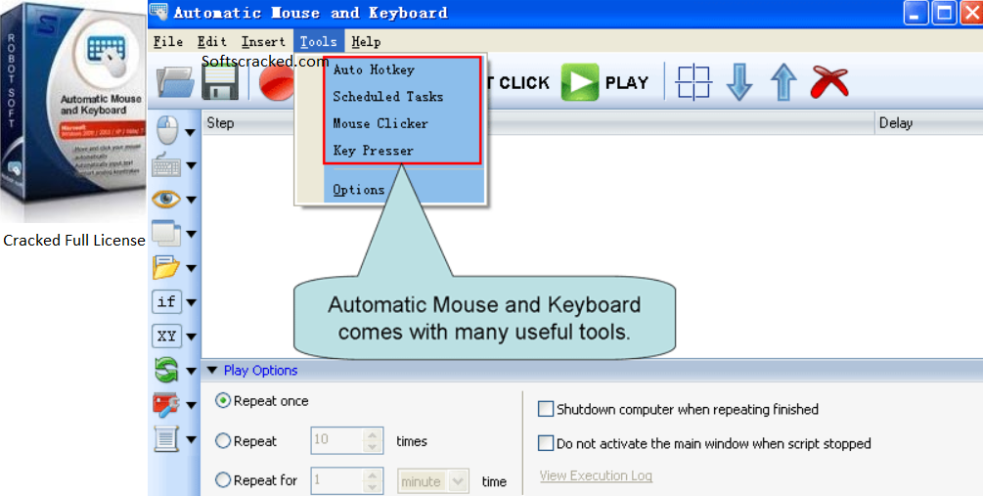Start recording with the red circle button

click(276, 83)
